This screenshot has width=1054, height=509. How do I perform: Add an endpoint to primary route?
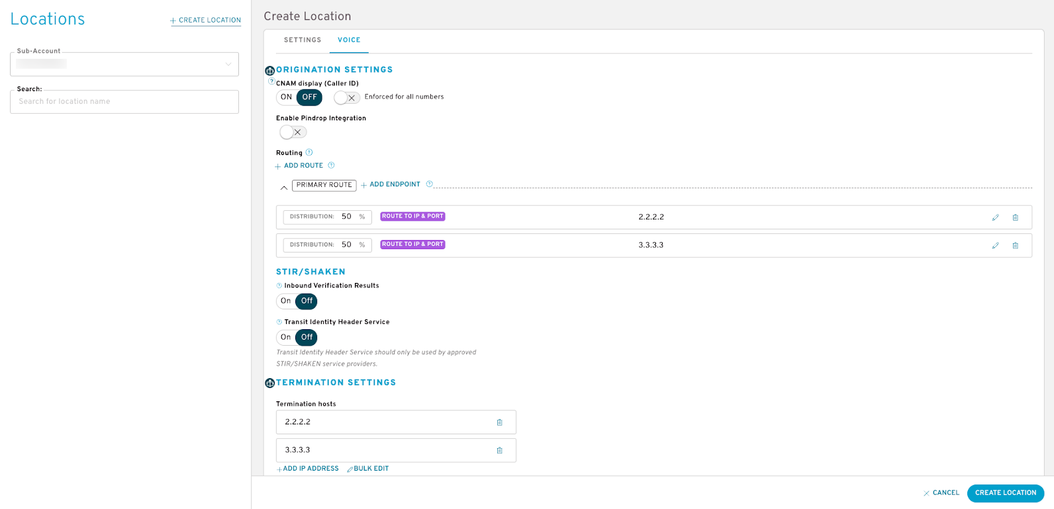pyautogui.click(x=391, y=184)
